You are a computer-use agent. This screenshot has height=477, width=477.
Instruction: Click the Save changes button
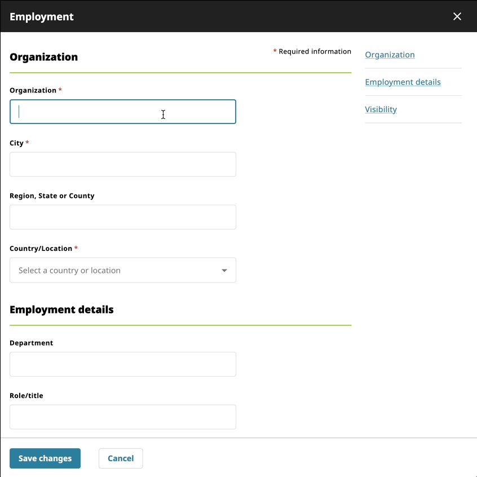click(x=45, y=458)
